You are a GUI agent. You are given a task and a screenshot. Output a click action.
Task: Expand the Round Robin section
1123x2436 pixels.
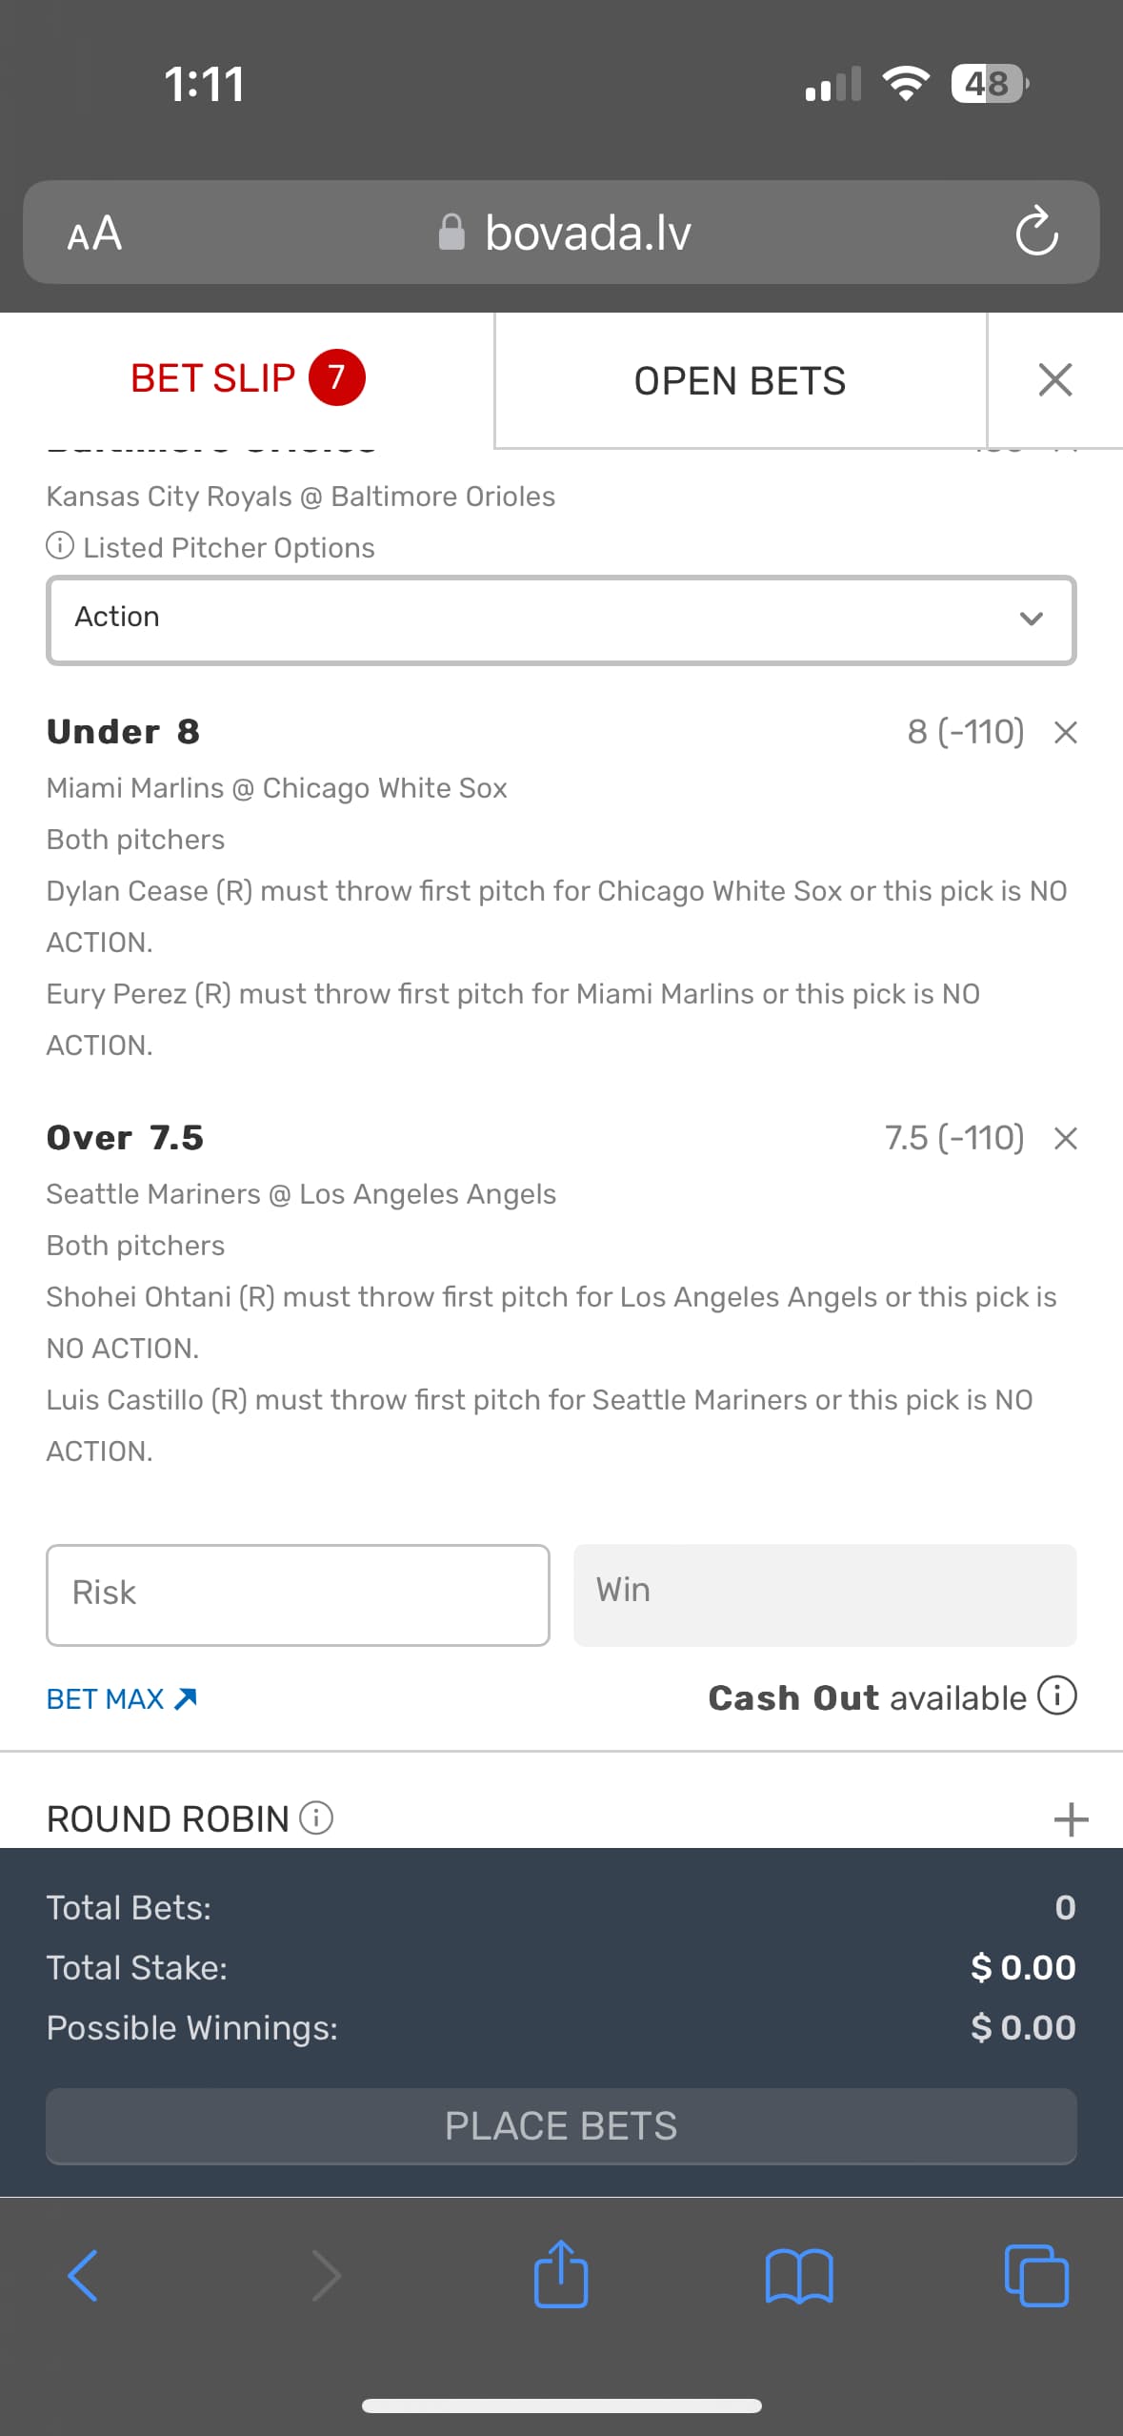[x=1070, y=1819]
